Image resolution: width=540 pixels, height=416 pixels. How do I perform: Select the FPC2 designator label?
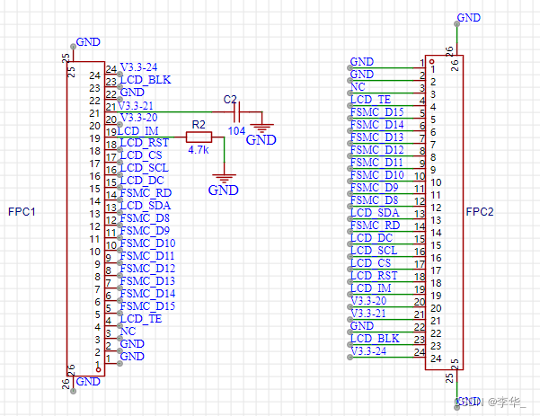tap(480, 212)
